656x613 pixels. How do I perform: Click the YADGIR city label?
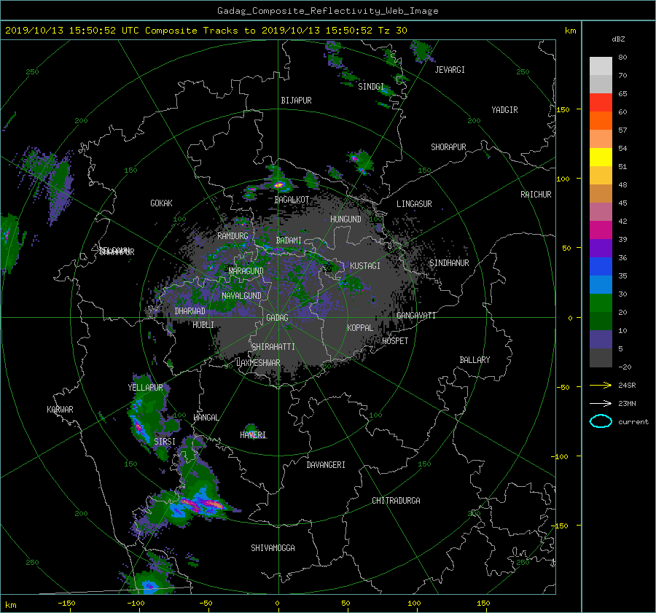(x=504, y=110)
